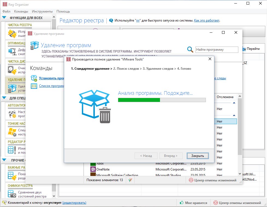Collapse the ФУНКЦИИ ДЛЯ ВСЕХ section
Image resolution: width=267 pixels, height=207 pixels.
click(4, 17)
